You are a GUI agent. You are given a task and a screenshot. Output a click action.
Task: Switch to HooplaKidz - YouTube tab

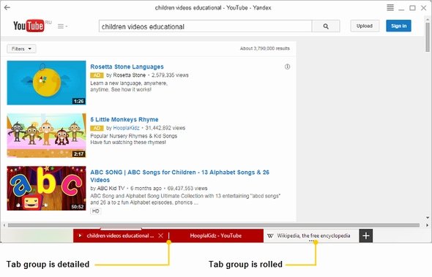pos(216,235)
